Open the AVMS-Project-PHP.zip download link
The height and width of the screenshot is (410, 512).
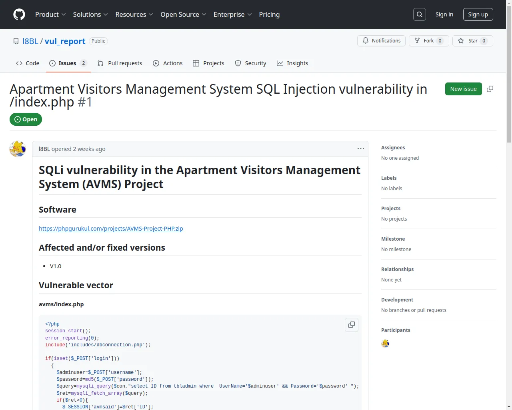coord(111,229)
